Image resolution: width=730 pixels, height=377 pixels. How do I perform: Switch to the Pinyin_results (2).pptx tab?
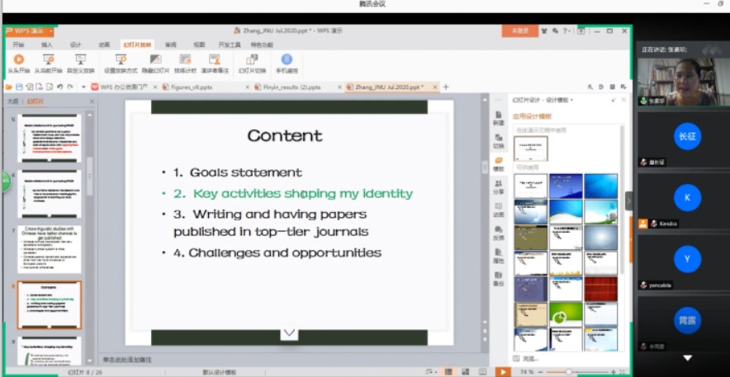[x=291, y=87]
